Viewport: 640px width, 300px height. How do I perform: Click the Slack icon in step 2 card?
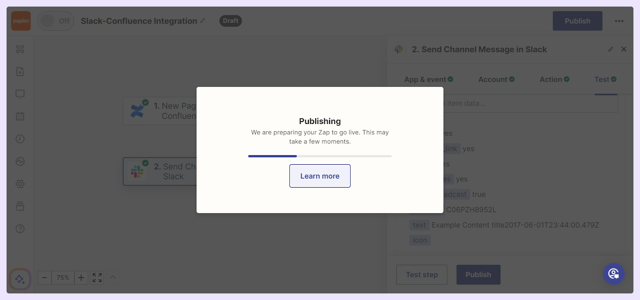pos(137,172)
